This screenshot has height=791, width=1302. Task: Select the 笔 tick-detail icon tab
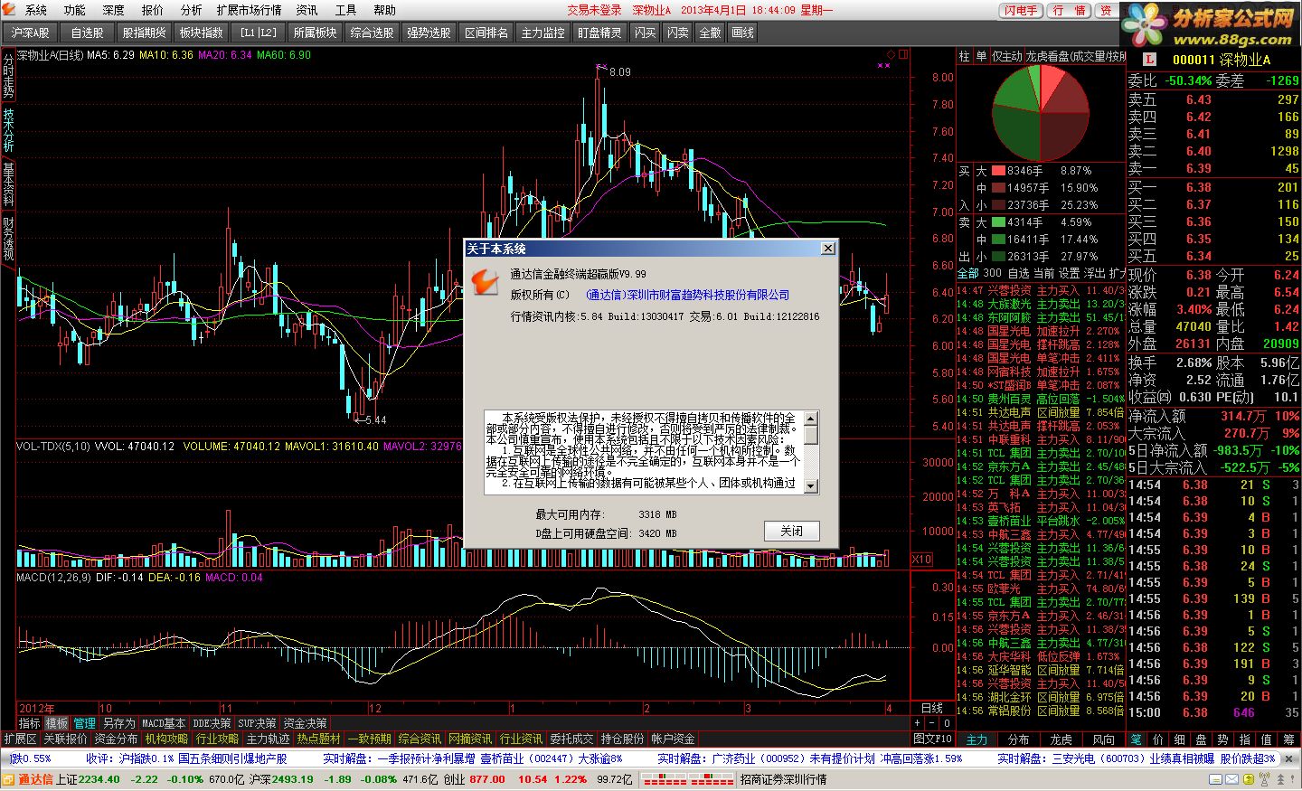pyautogui.click(x=1137, y=739)
